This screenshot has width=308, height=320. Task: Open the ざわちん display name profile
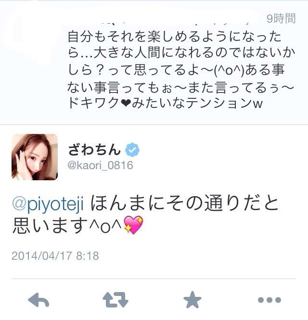94,149
